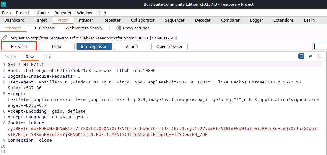
Task: Click Proxy settings label
Action: pyautogui.click(x=136, y=28)
